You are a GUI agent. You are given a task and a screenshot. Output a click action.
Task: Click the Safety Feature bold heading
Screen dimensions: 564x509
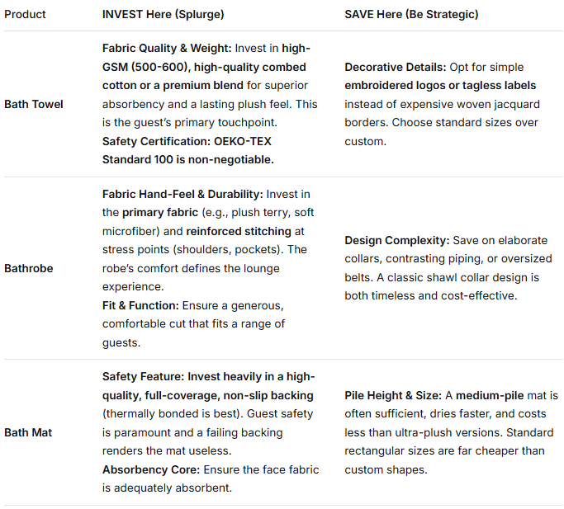pos(143,376)
